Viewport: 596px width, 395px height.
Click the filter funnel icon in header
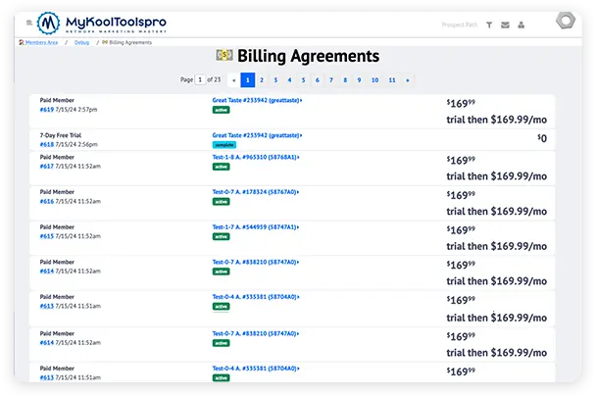490,25
